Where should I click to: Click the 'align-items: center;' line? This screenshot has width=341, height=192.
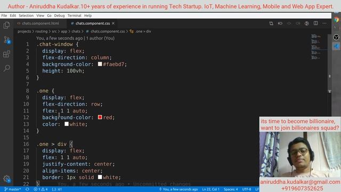[72, 171]
